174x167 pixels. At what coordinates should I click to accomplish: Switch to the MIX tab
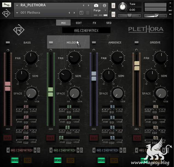63,23
